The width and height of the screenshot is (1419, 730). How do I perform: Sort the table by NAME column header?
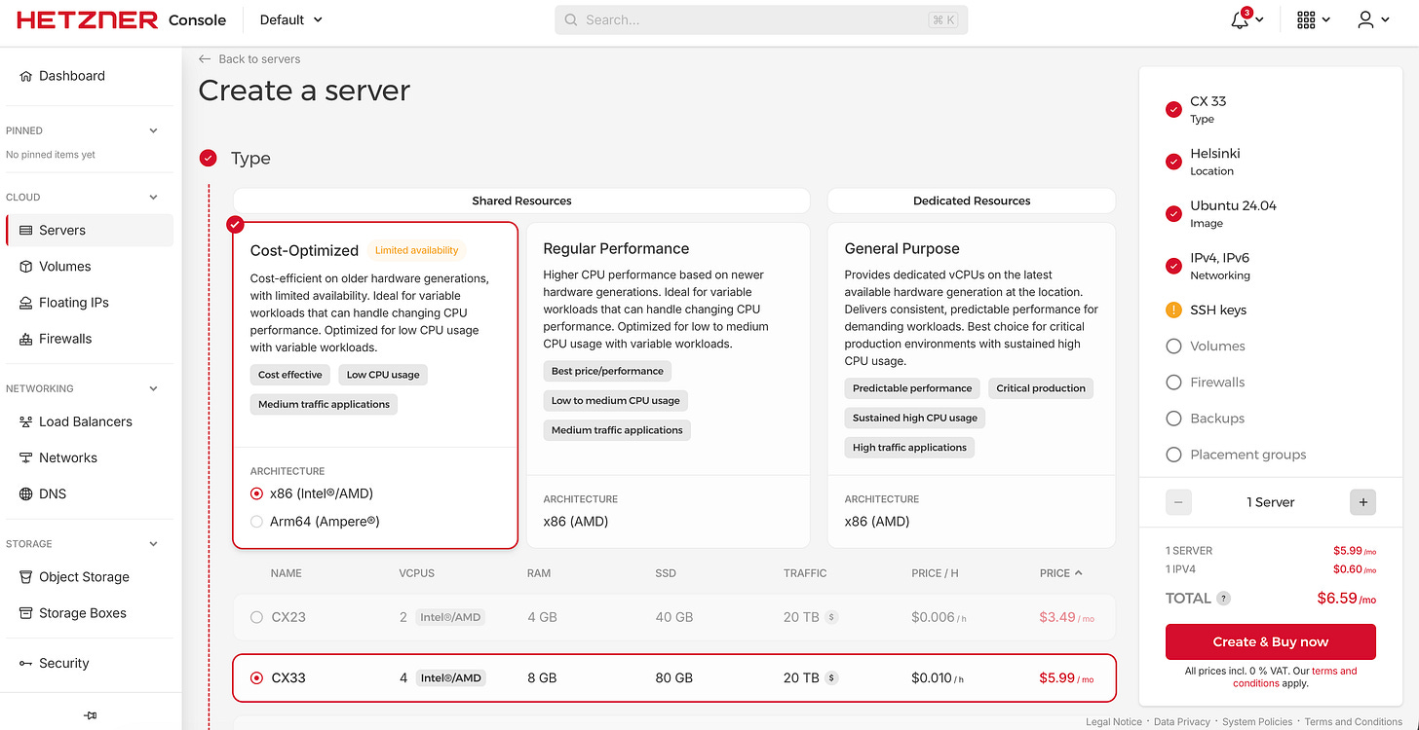pyautogui.click(x=287, y=573)
